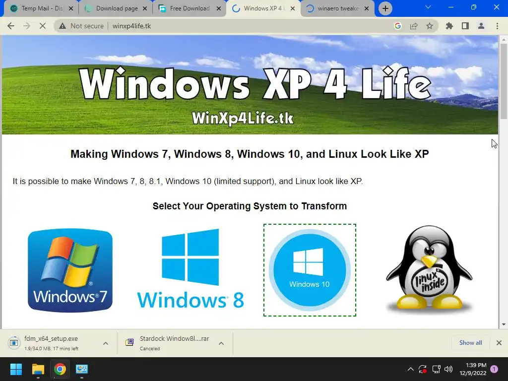Close the Free Download tab
Screen dimensions: 508x381
click(219, 8)
